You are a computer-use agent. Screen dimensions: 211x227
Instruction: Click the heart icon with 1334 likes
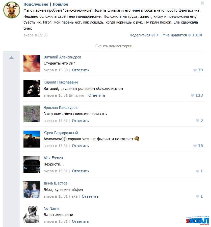click(x=189, y=35)
